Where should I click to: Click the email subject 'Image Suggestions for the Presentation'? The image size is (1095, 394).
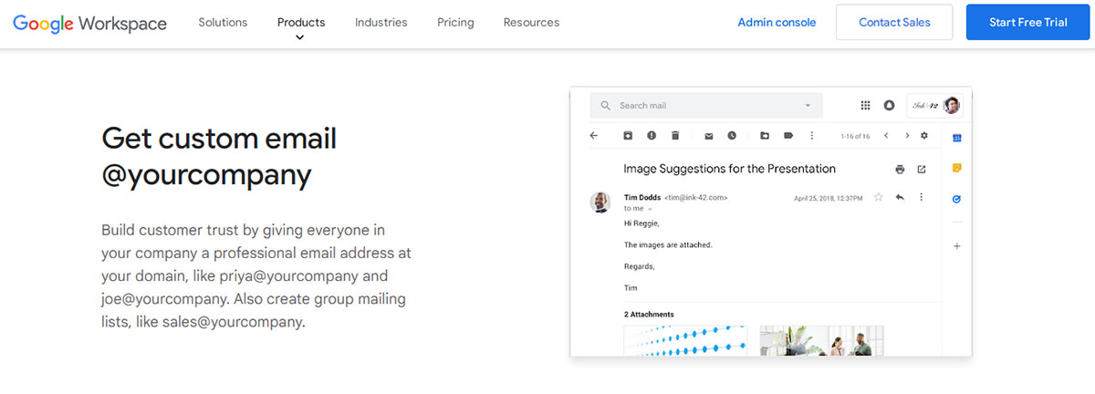pyautogui.click(x=729, y=169)
